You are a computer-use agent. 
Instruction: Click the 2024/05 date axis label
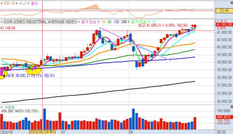pos(7,132)
